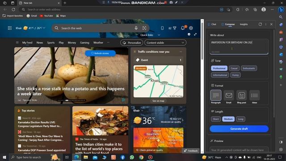Select the Enthusiastic tone
Viewport: 286px width, 161px height.
click(249, 68)
